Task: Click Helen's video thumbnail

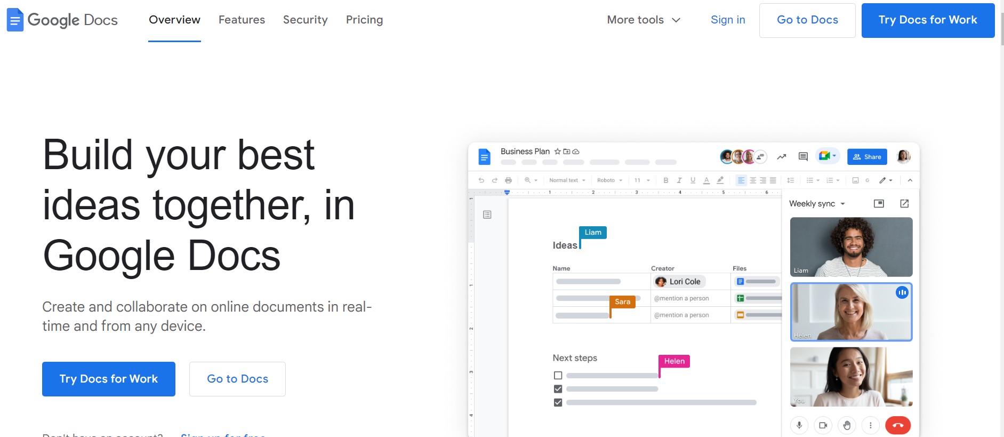Action: [851, 312]
